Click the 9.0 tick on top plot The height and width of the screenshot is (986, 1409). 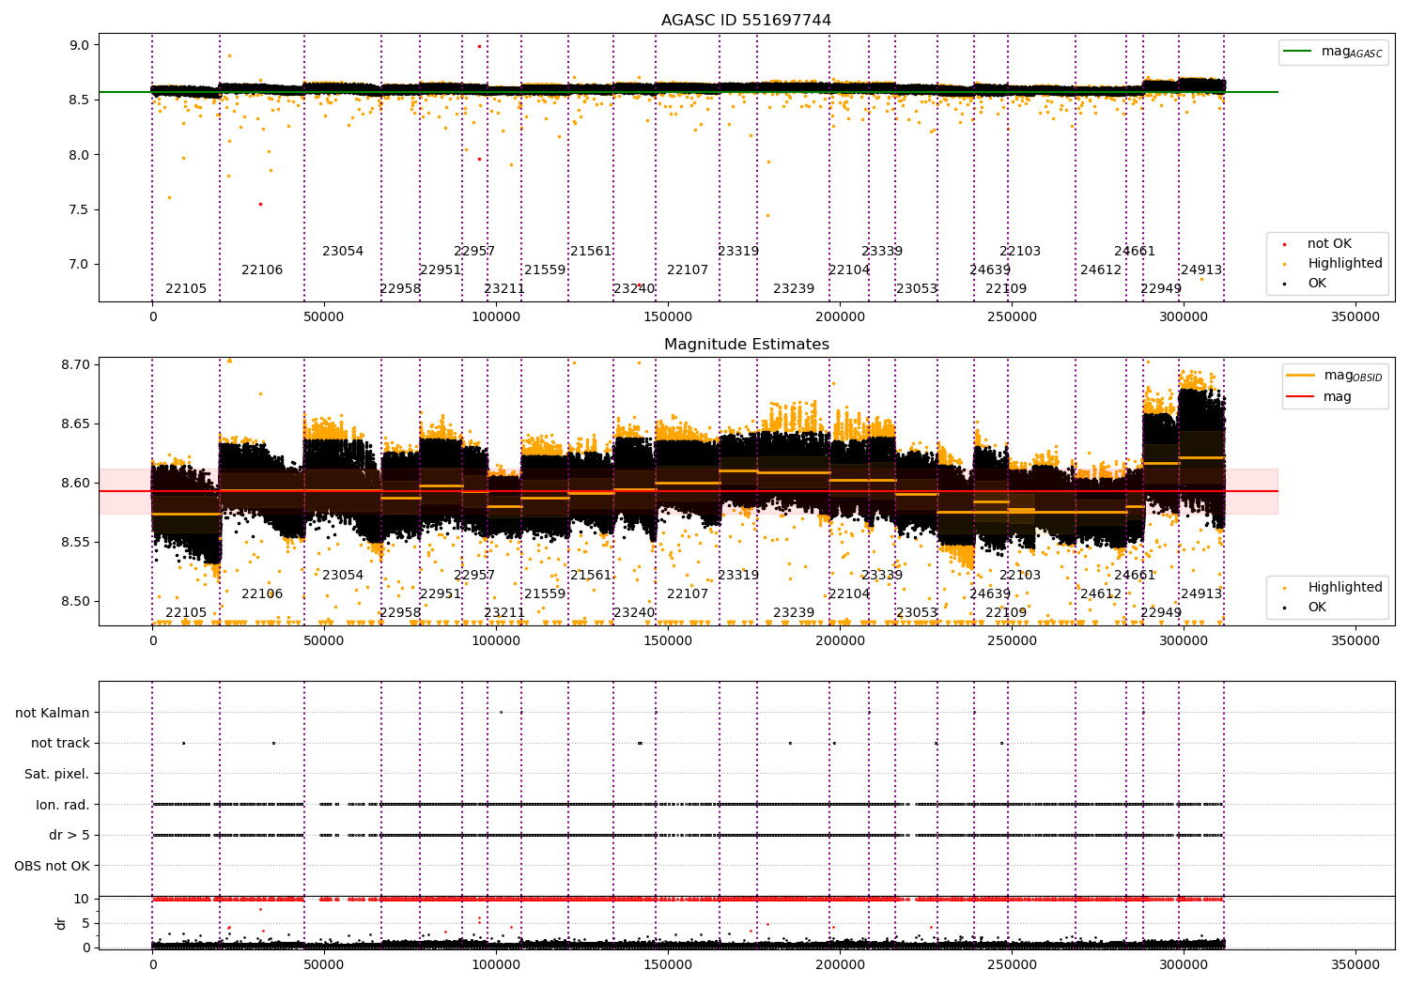(79, 46)
